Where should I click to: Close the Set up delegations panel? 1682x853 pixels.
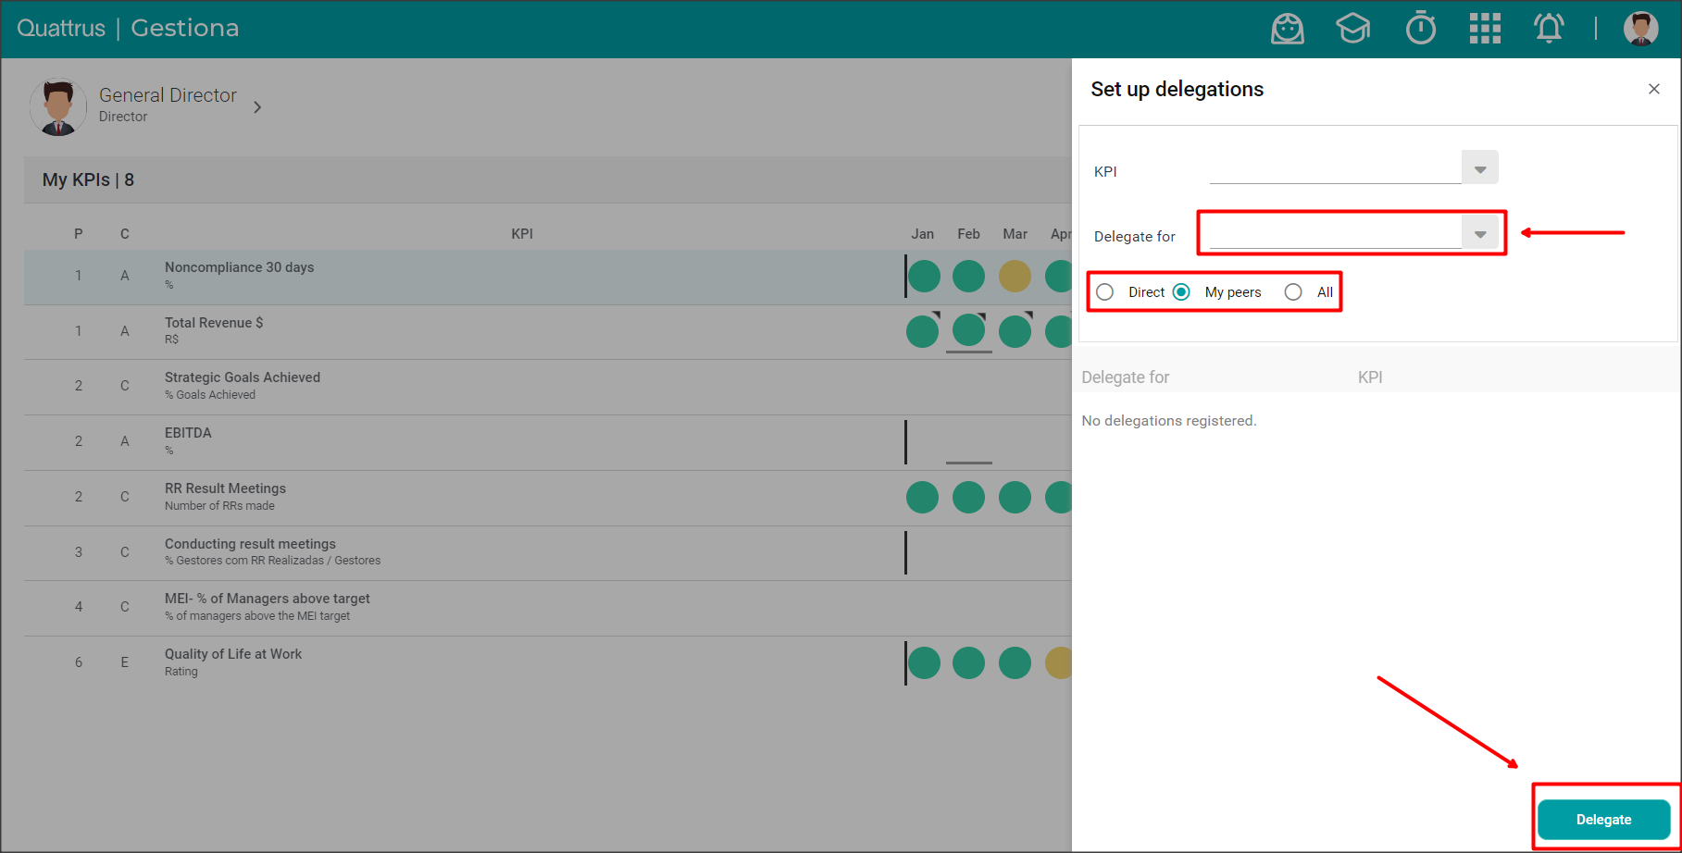click(x=1653, y=89)
